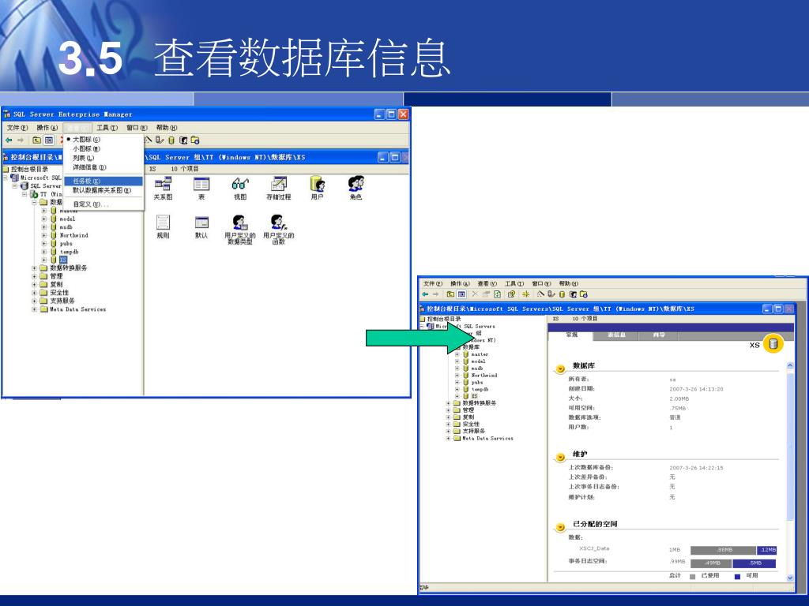Click taskpad scrollbar up arrow
This screenshot has height=606, width=809.
click(x=790, y=365)
